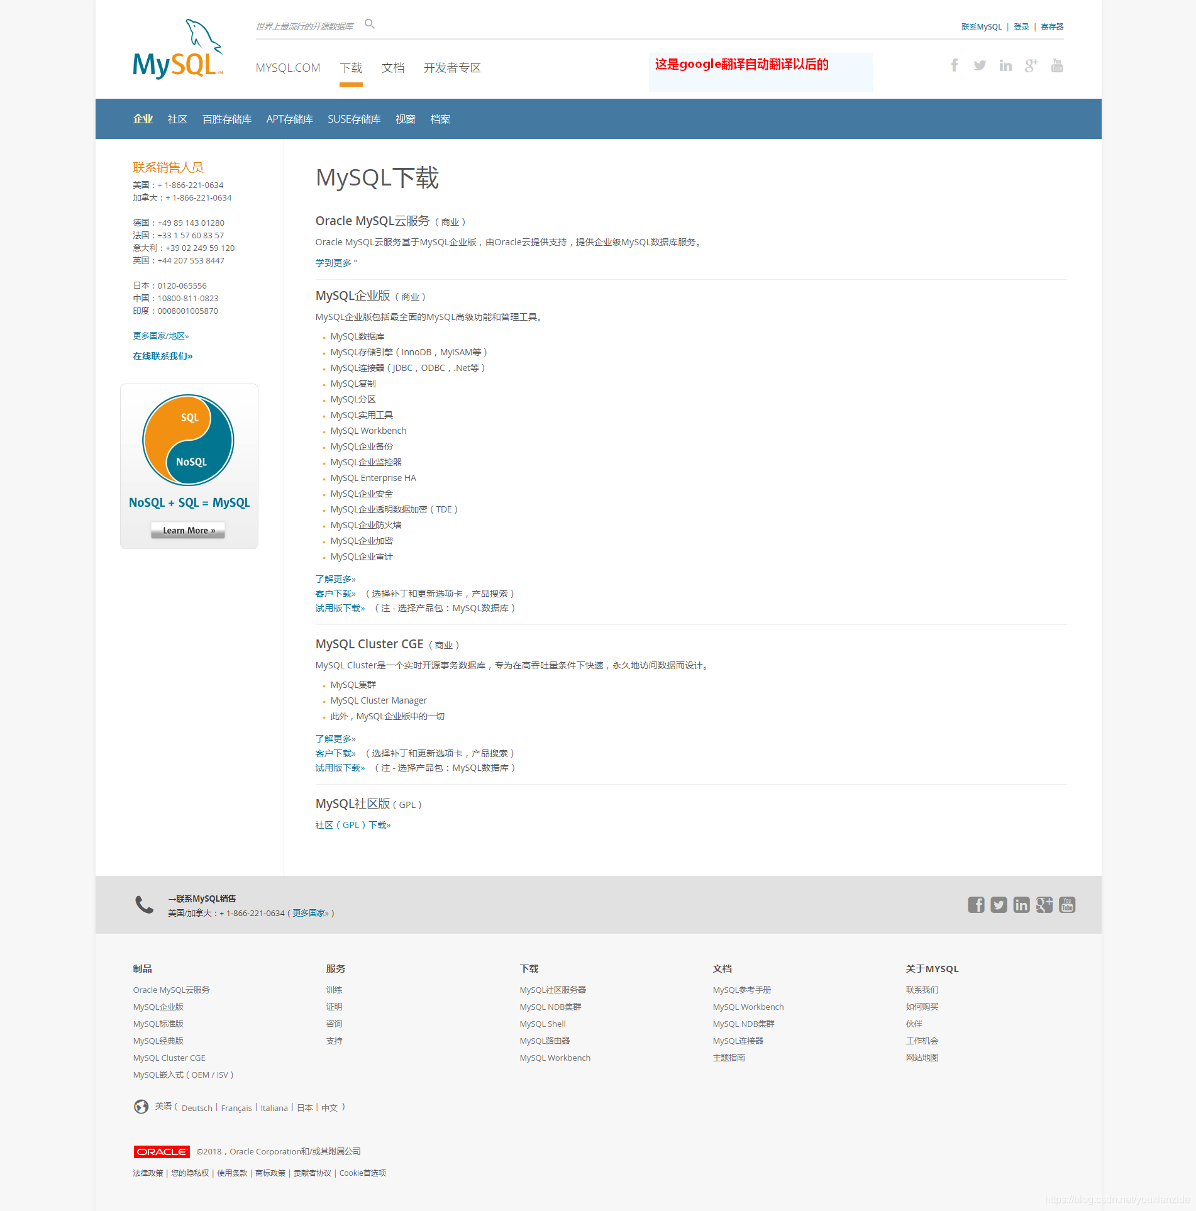Image resolution: width=1196 pixels, height=1211 pixels.
Task: Click 登录 top link
Action: click(x=1021, y=26)
